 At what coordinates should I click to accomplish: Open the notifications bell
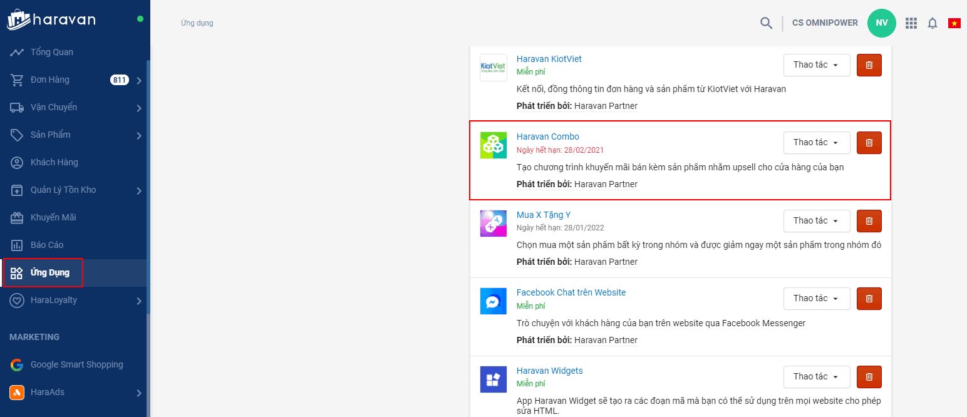click(933, 23)
